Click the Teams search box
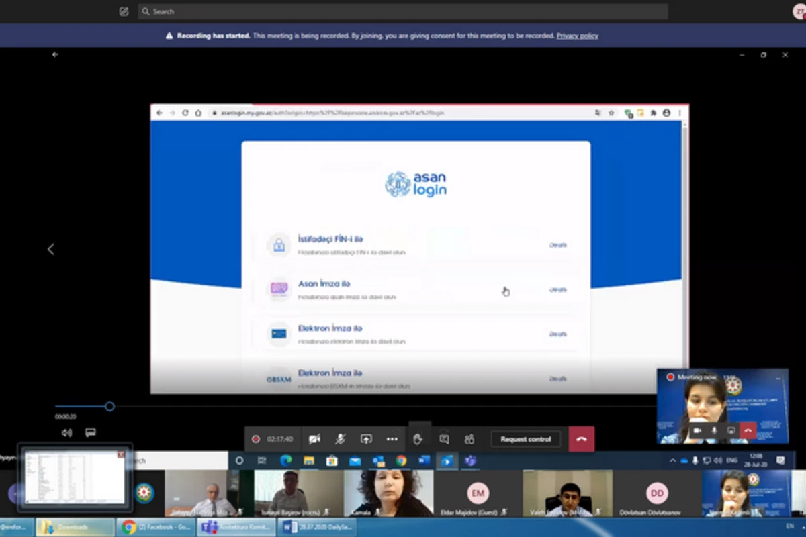 tap(403, 11)
